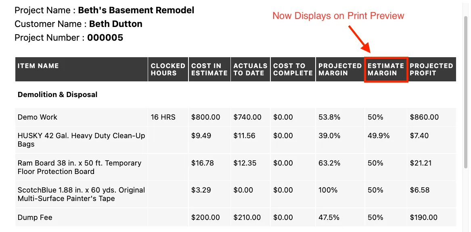This screenshot has height=232, width=471.
Task: Click the Dump Fee item row
Action: pyautogui.click(x=35, y=217)
